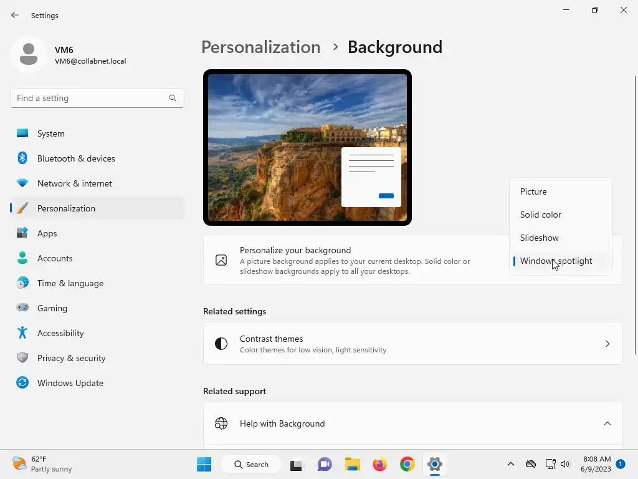Click the network display tray icon

click(x=550, y=464)
